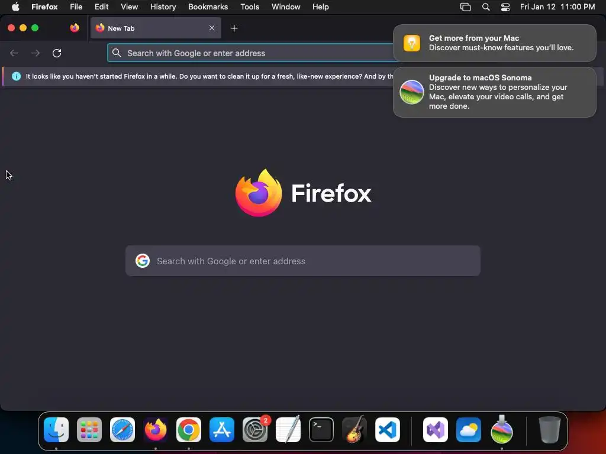Open the Help menu
Image resolution: width=606 pixels, height=454 pixels.
click(320, 7)
